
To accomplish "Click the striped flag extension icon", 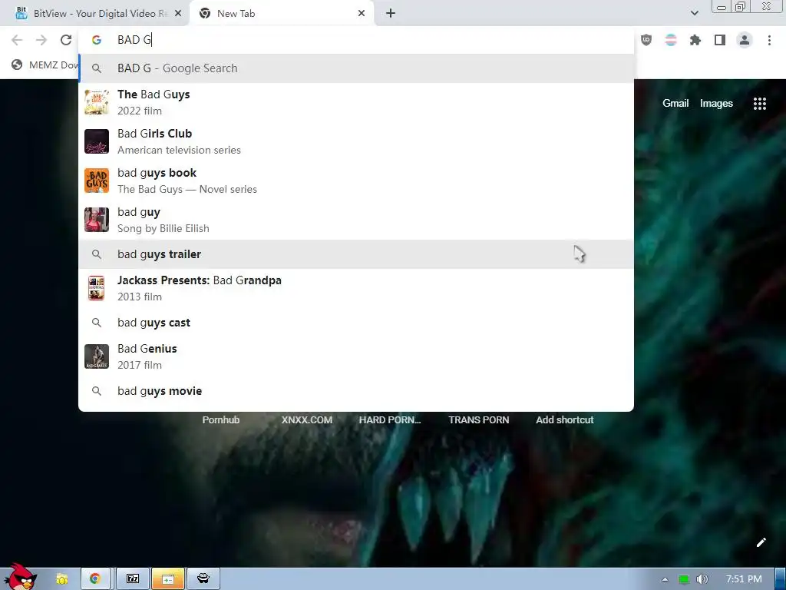I will pos(671,40).
